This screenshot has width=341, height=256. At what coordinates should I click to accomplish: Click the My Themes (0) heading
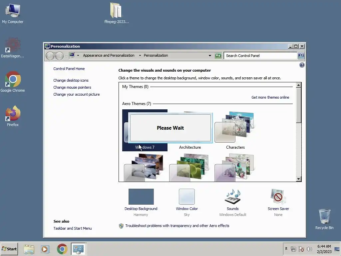[135, 87]
